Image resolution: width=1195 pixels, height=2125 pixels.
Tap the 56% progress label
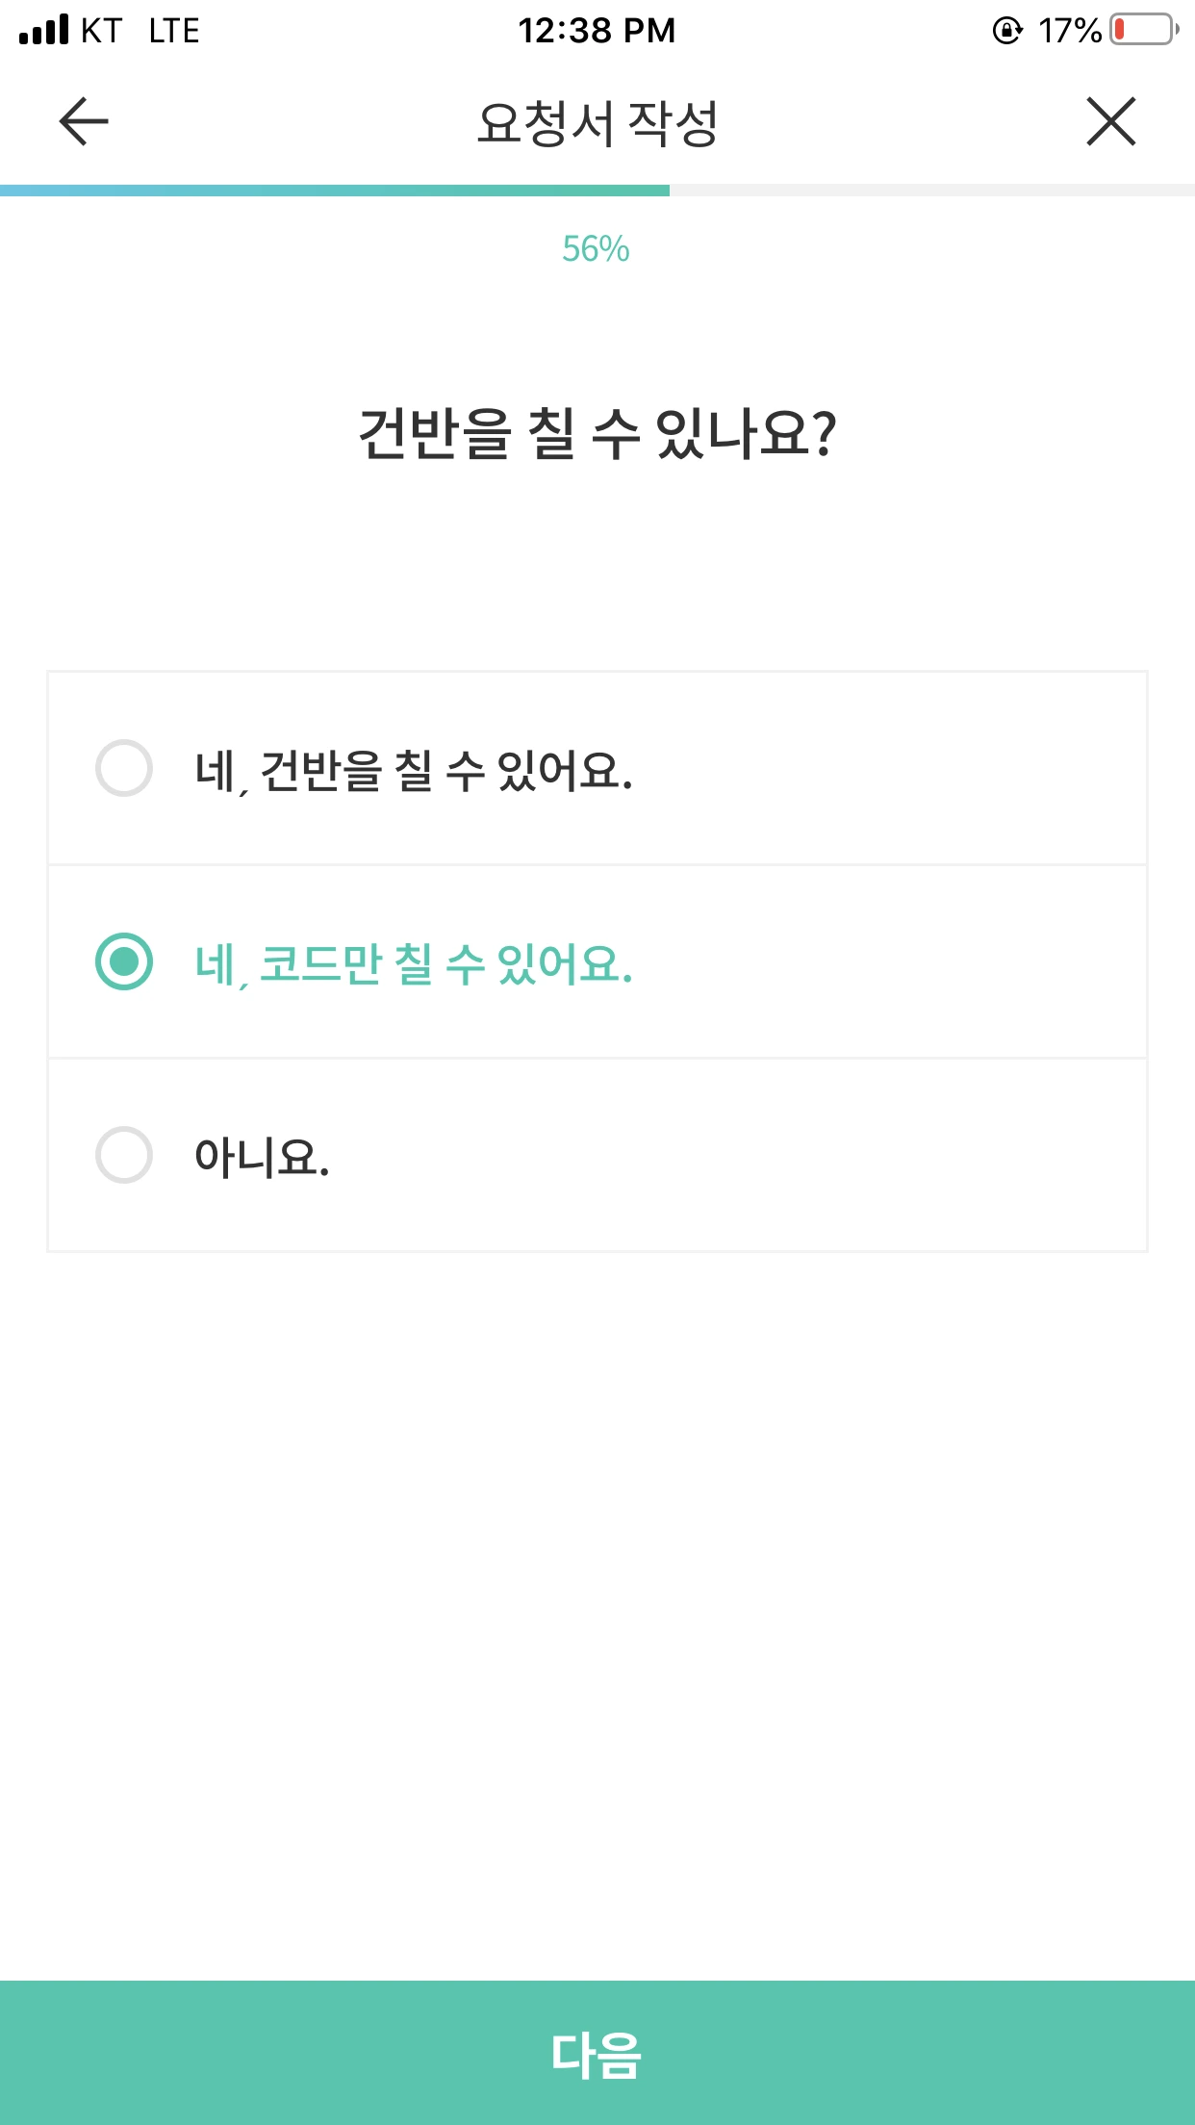[x=596, y=249]
